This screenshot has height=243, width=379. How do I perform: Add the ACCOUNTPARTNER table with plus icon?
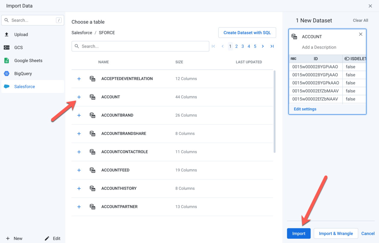click(x=79, y=207)
